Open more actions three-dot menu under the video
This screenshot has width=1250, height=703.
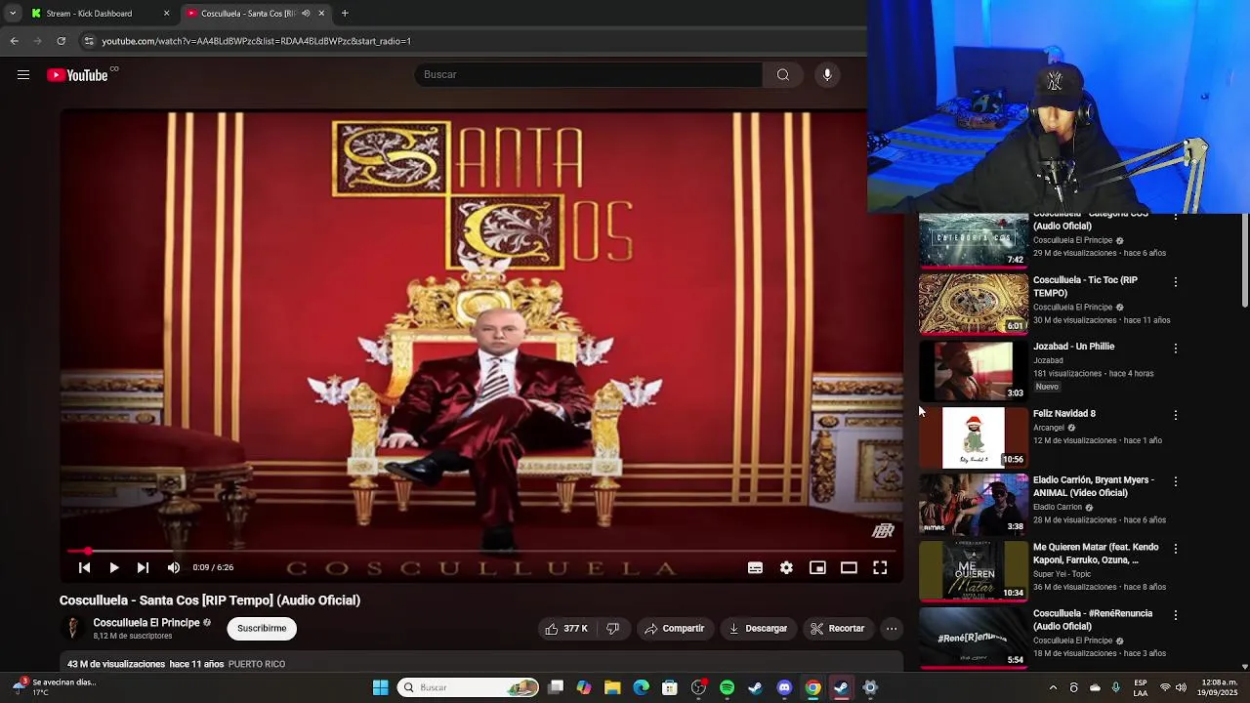point(892,629)
